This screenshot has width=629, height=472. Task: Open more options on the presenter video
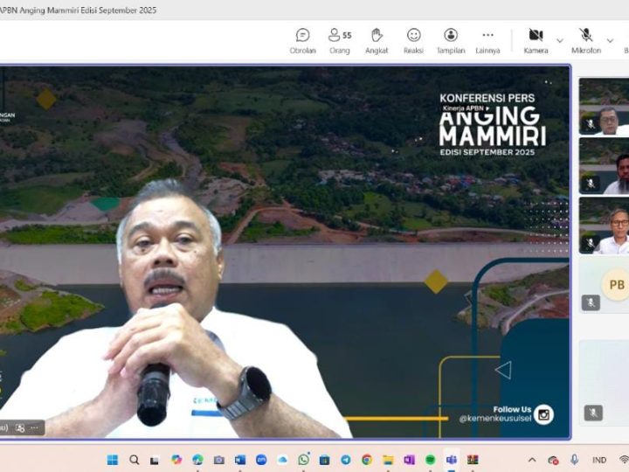coord(36,428)
